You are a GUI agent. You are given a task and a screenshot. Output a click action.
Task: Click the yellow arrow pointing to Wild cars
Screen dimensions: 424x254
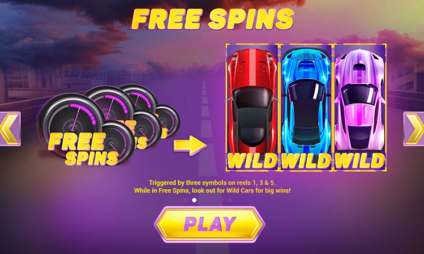[190, 145]
